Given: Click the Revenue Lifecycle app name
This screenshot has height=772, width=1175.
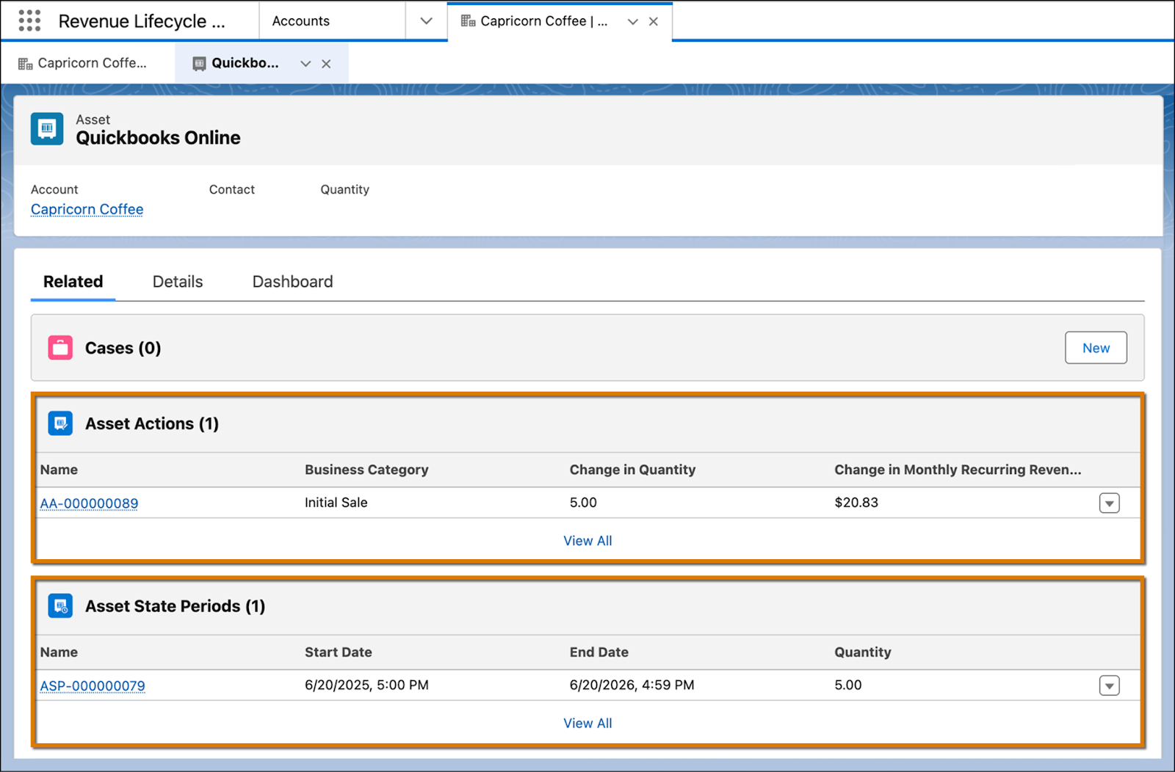Looking at the screenshot, I should click(142, 21).
